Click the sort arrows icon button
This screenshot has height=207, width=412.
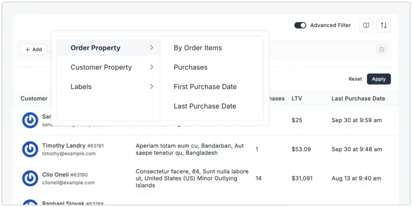384,25
